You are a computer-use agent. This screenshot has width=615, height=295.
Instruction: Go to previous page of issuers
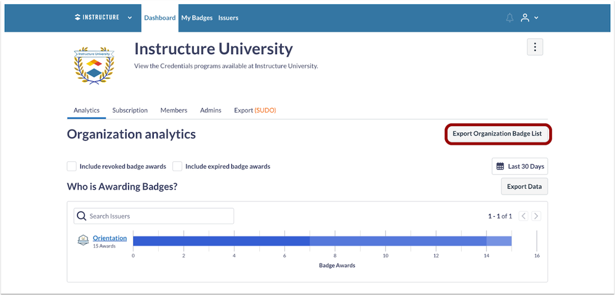pos(523,216)
